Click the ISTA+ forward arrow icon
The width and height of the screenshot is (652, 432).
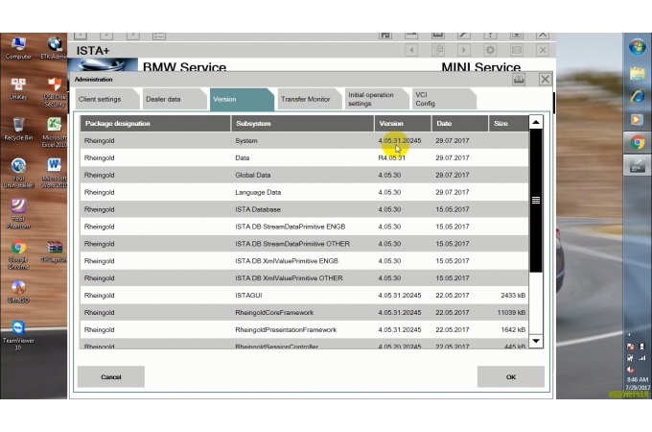coord(464,50)
